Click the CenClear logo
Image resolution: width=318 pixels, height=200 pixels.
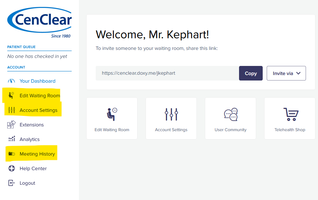40,22
